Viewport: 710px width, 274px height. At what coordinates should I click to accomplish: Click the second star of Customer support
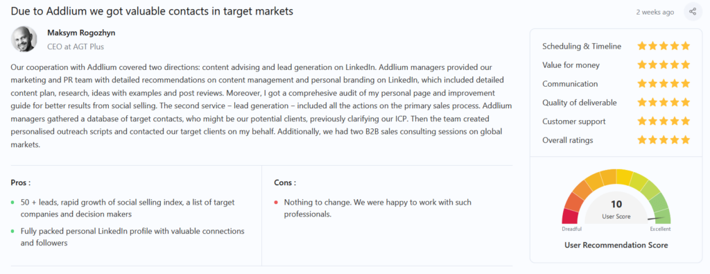tap(652, 121)
